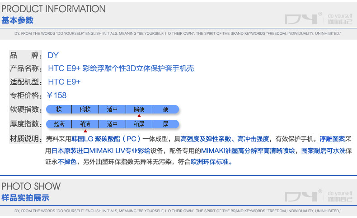The height and width of the screenshot is (218, 357).
Task: Click the 厚度指数 label
Action: [25, 124]
